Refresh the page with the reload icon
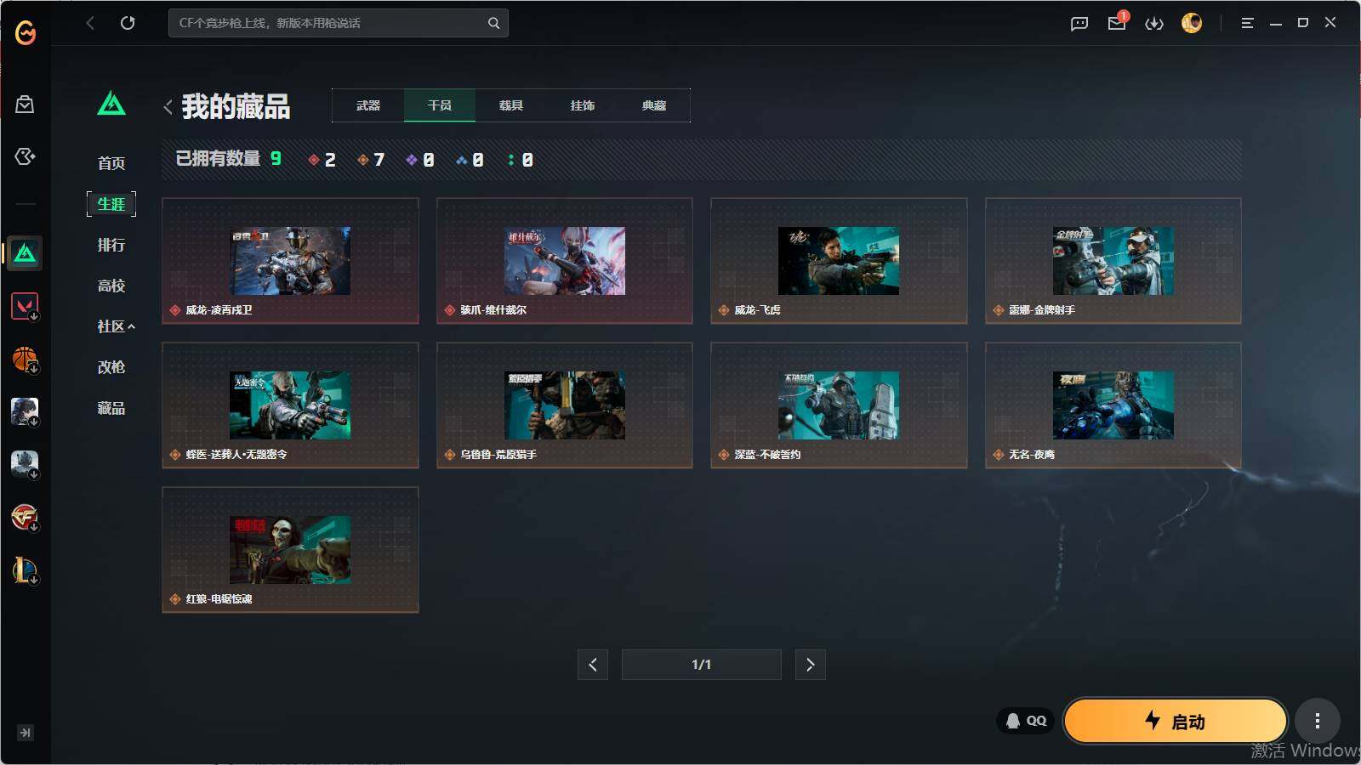 coord(128,23)
